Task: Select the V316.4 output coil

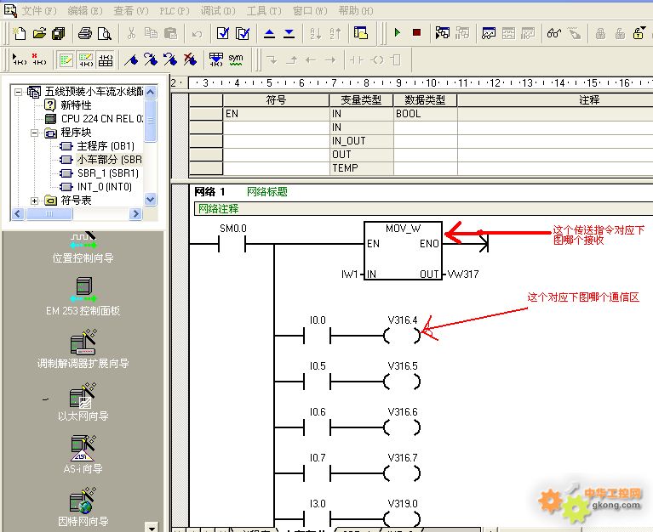Action: pos(402,335)
